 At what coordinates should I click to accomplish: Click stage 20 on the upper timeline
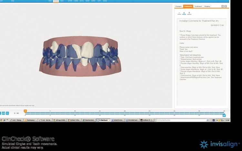(x=125, y=111)
